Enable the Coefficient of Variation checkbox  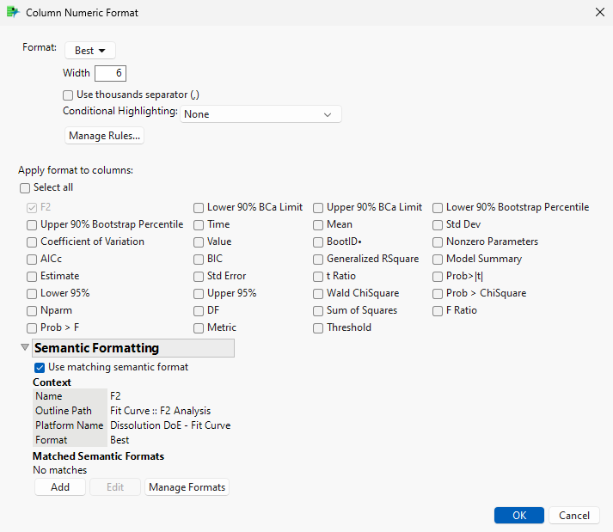[x=33, y=242]
